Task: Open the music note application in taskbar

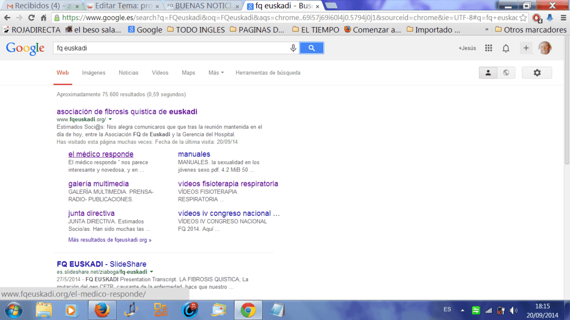Action: [x=131, y=310]
